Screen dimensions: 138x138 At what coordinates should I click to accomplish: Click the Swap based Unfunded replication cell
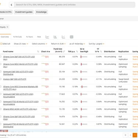click(x=124, y=80)
